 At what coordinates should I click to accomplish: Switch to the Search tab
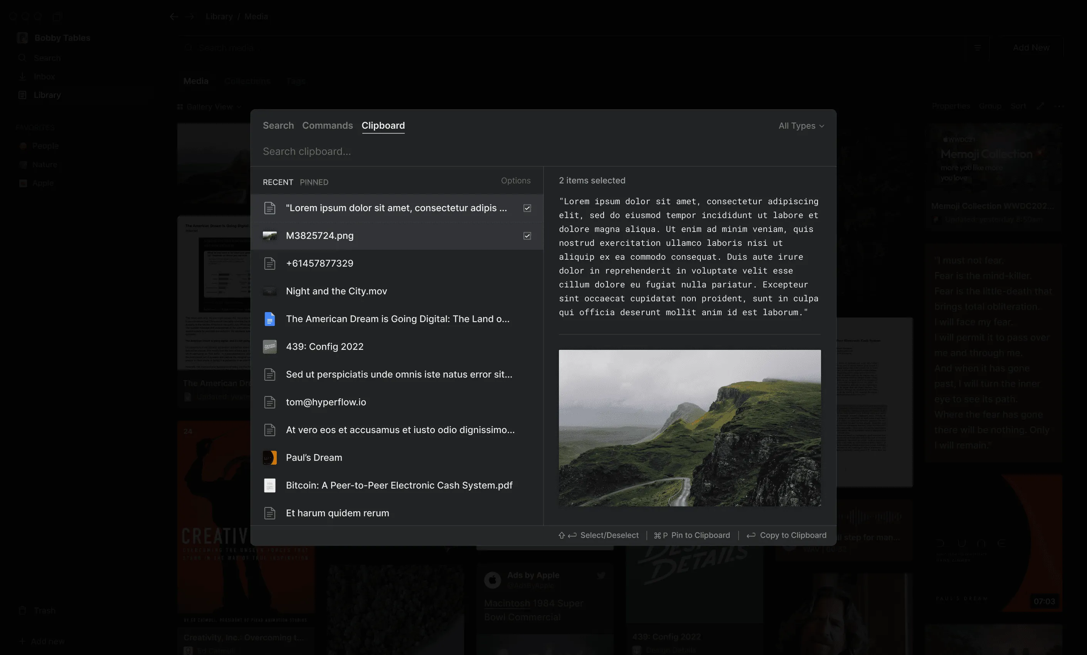(x=278, y=126)
